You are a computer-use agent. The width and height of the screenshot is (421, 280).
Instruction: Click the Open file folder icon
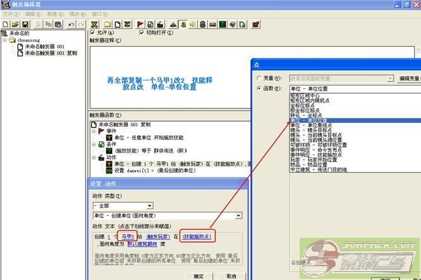coord(14,24)
